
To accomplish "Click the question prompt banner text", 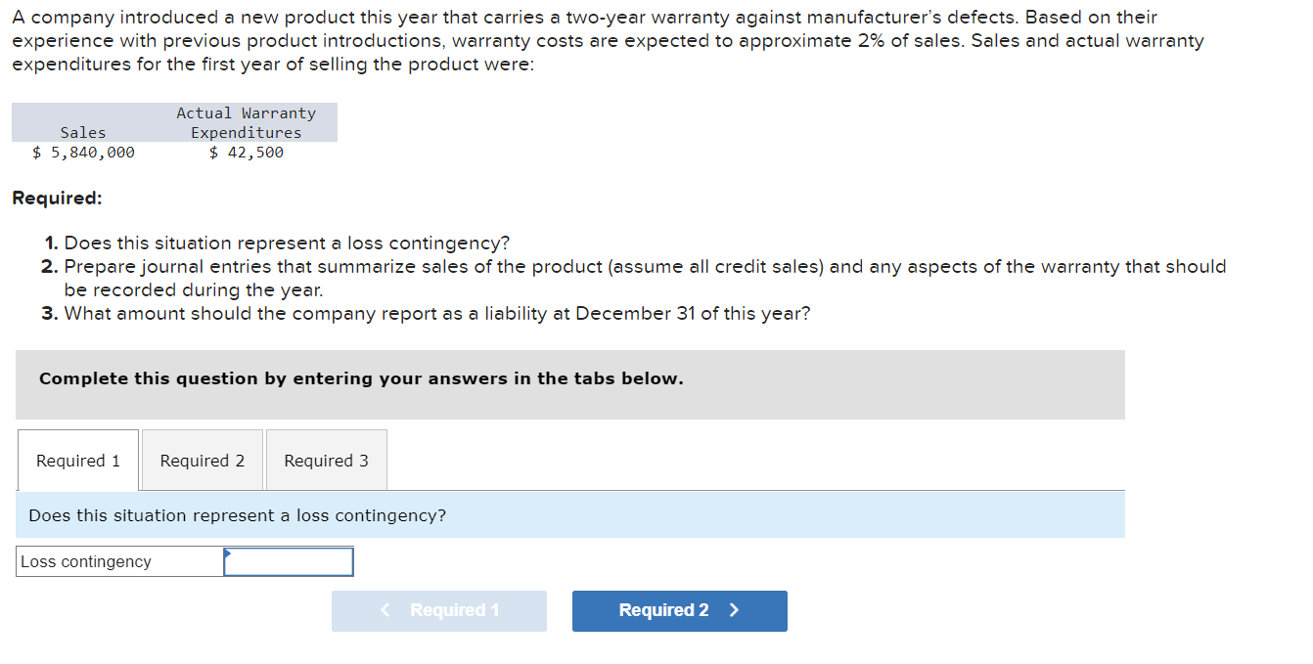I will point(235,515).
